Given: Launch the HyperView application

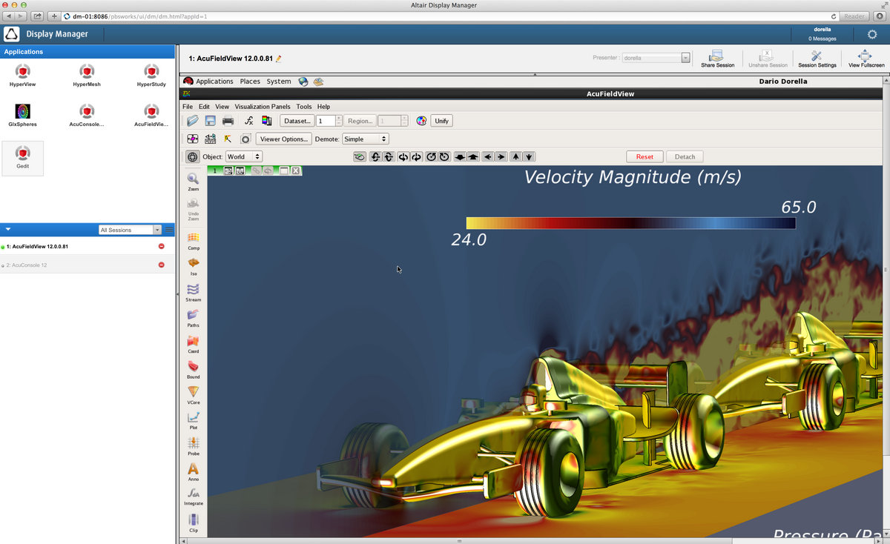Looking at the screenshot, I should click(22, 76).
